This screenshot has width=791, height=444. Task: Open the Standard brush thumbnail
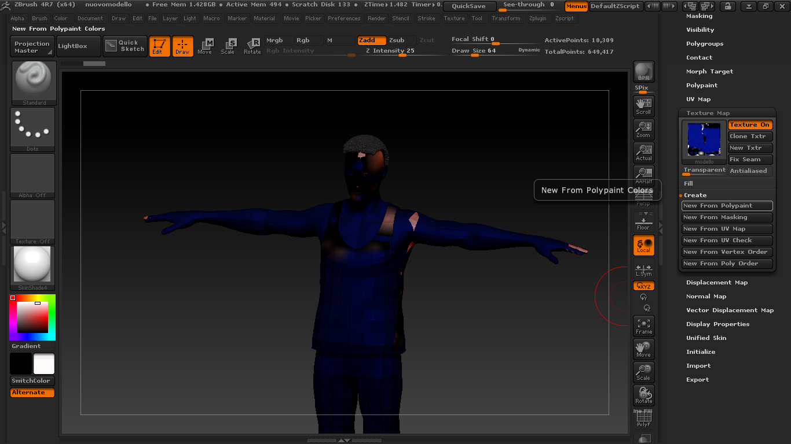coord(34,83)
